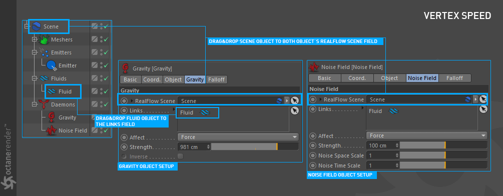Open the Gravity RealFlow Scene field arrow menu
This screenshot has width=503, height=196.
click(287, 100)
